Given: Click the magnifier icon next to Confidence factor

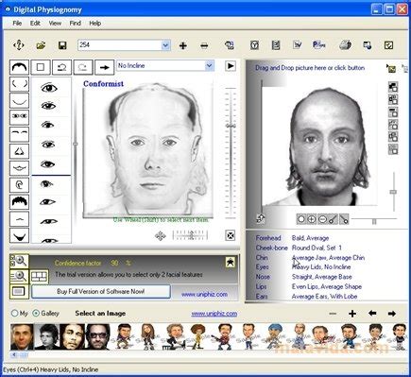Looking at the screenshot, I should click(x=19, y=261).
